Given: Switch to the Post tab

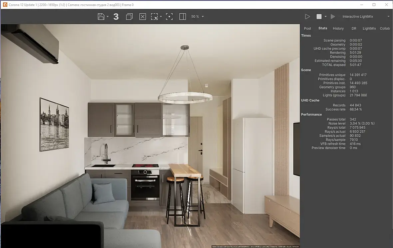Looking at the screenshot, I should pos(307,28).
